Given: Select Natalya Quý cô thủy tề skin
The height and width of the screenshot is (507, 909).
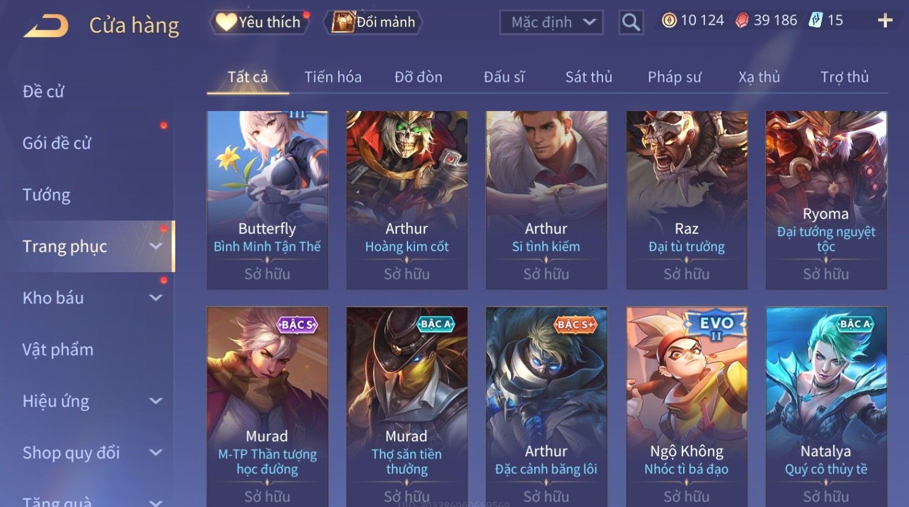Looking at the screenshot, I should pyautogui.click(x=826, y=407).
